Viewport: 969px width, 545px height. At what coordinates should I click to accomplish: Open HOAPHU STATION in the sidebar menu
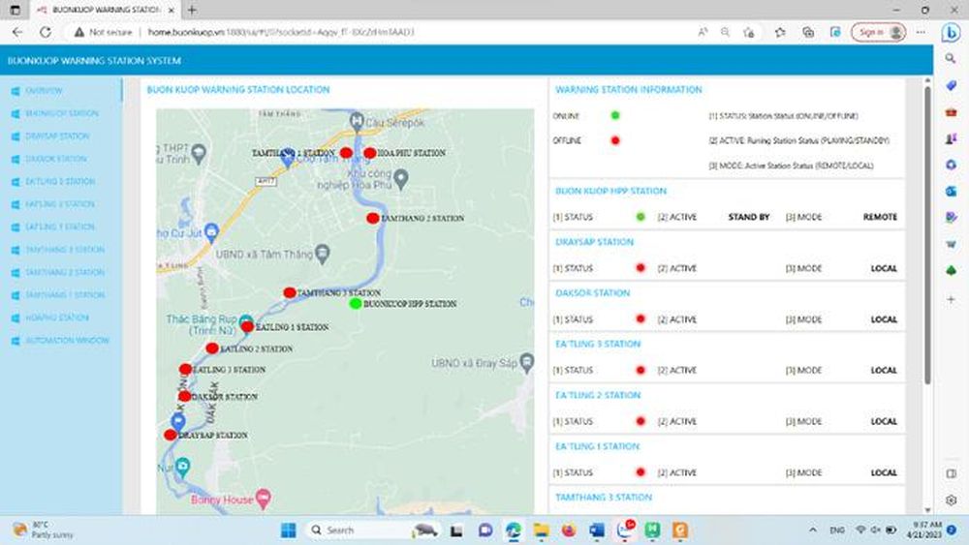57,318
